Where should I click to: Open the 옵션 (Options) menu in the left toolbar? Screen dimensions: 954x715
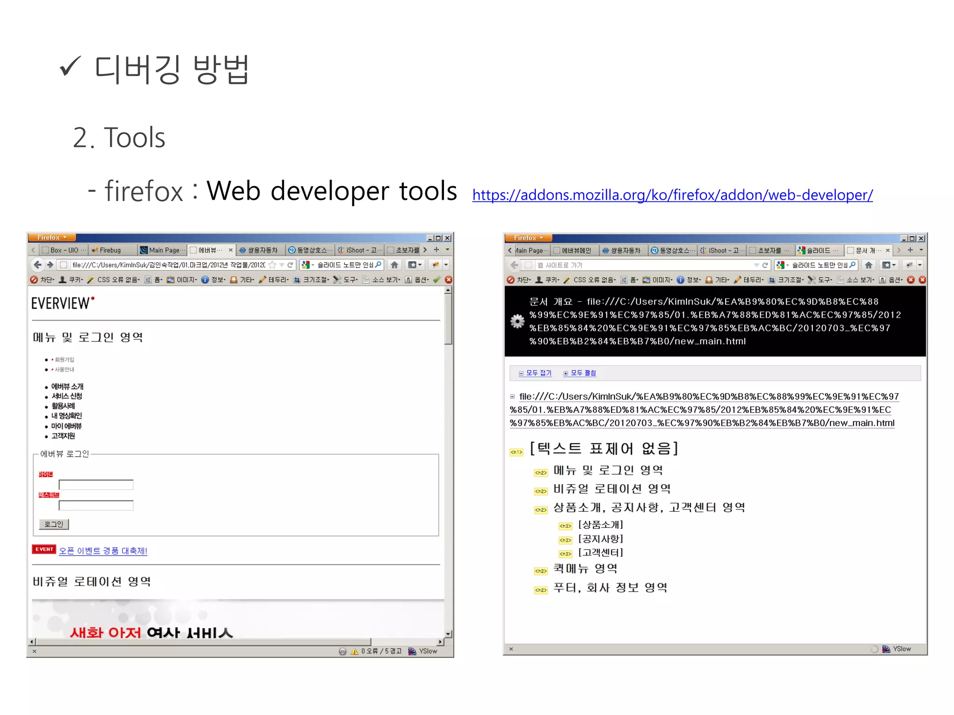[x=417, y=280]
